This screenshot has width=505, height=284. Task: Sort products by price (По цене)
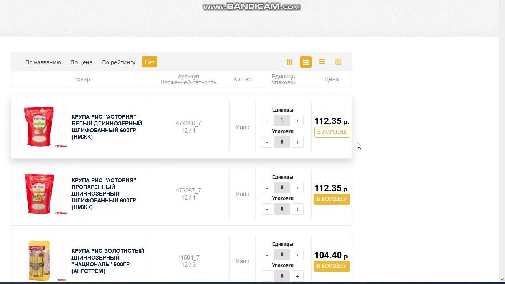(x=81, y=62)
